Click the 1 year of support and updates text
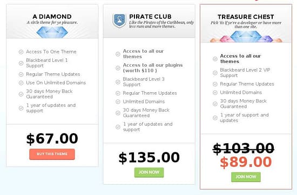This screenshot has height=195, width=297. pyautogui.click(x=244, y=118)
